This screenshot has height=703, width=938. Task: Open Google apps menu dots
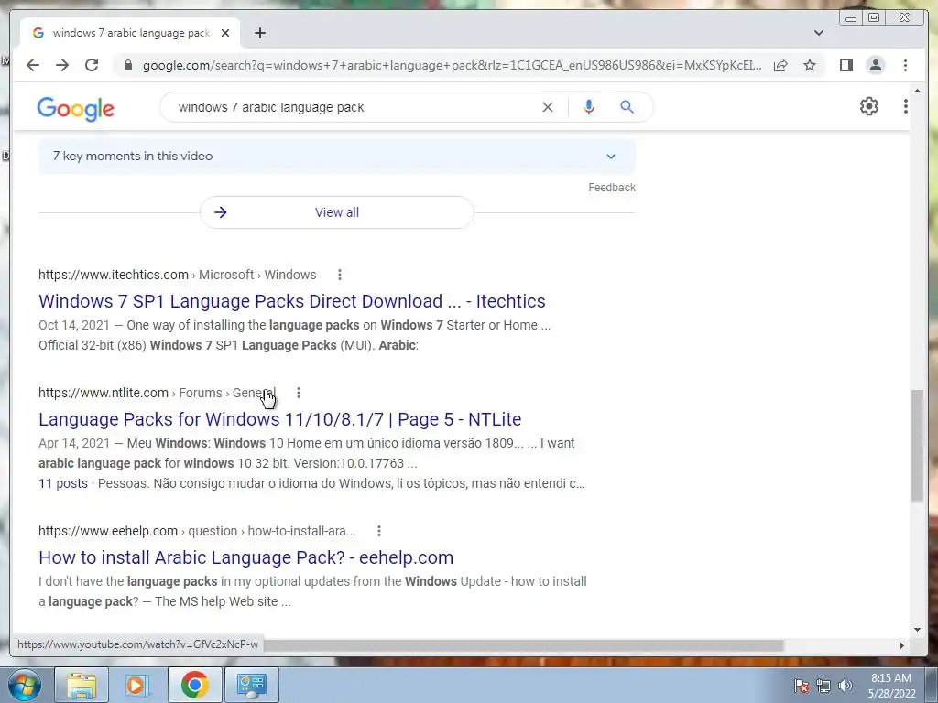click(x=906, y=106)
